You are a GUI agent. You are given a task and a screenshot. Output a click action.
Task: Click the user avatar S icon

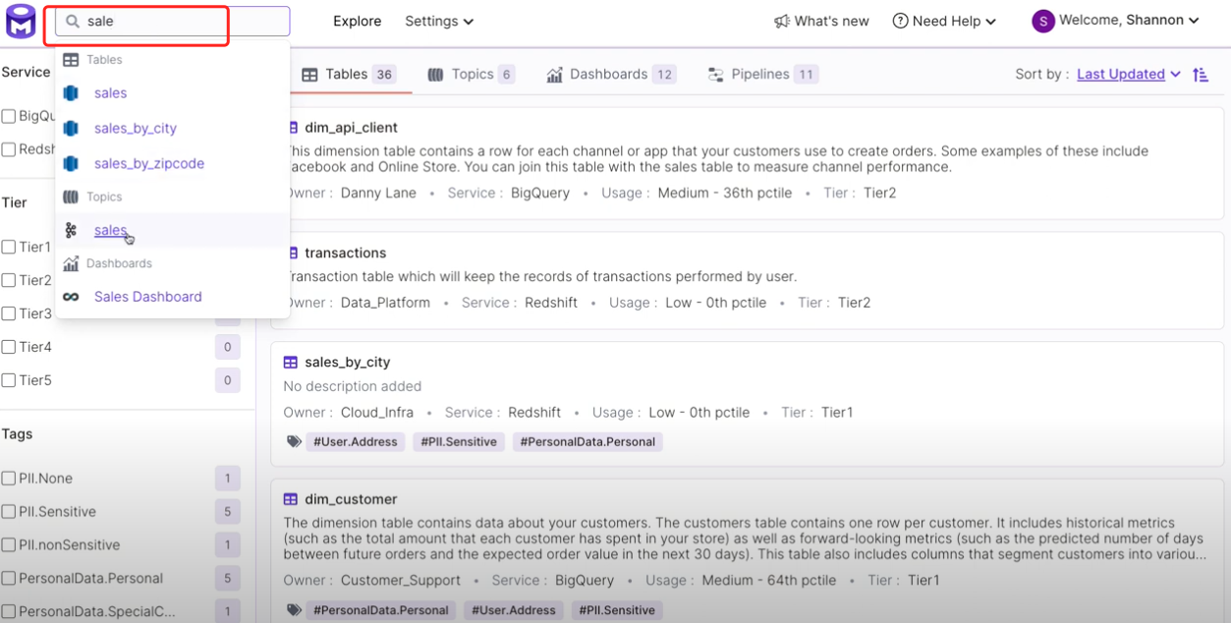(x=1042, y=21)
